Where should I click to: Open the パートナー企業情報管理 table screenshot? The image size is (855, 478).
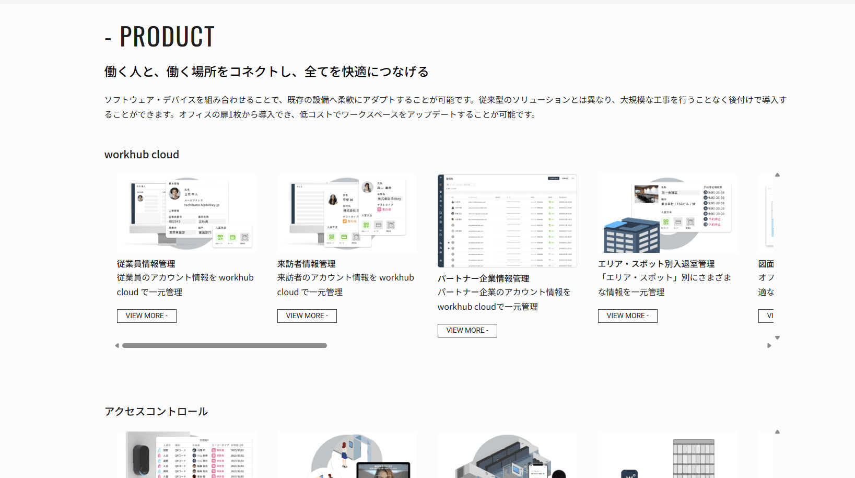tap(507, 221)
